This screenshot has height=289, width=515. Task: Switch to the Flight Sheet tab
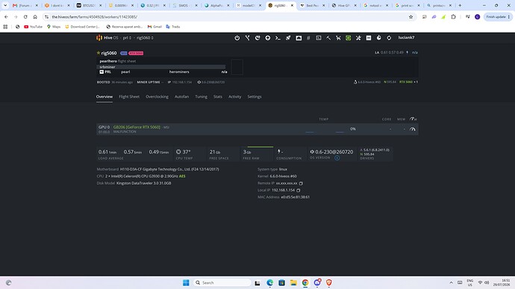(x=129, y=97)
